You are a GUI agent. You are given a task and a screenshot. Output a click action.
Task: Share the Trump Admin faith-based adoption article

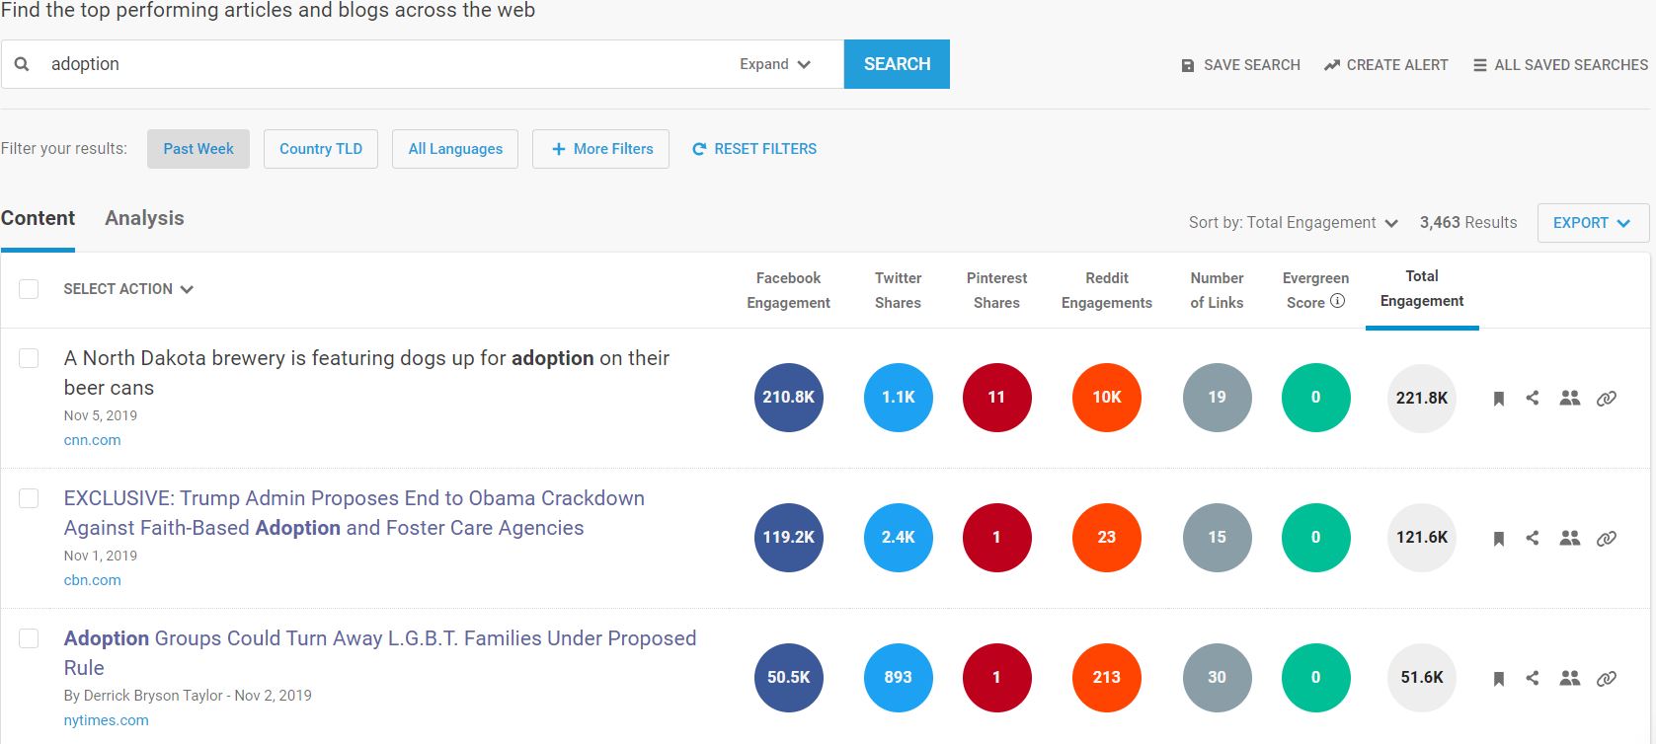click(x=1534, y=538)
